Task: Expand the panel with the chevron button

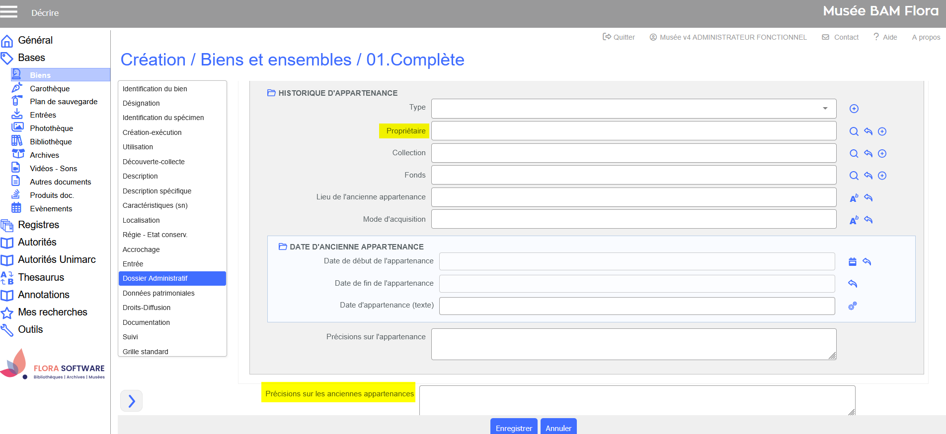Action: click(131, 401)
